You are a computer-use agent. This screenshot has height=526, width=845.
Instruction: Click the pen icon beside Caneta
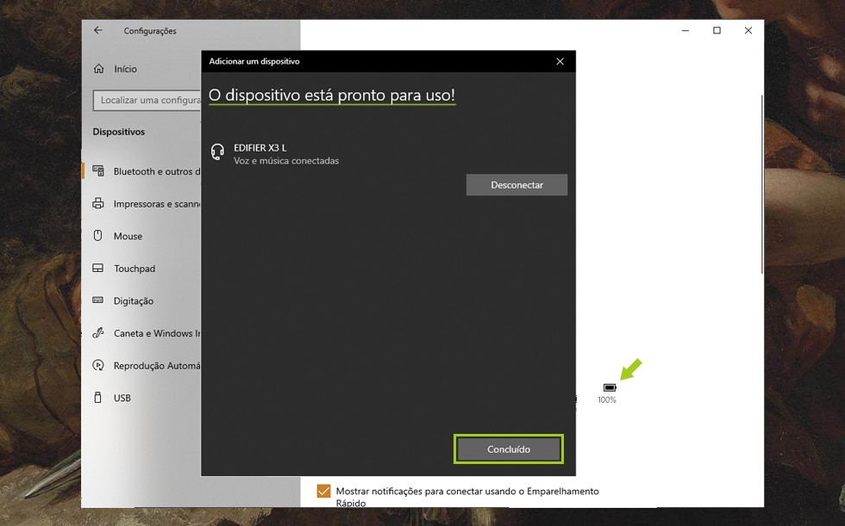click(98, 333)
